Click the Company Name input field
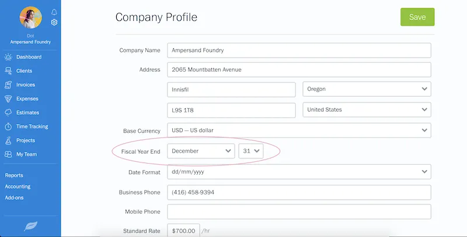This screenshot has height=237, width=467. (x=299, y=50)
